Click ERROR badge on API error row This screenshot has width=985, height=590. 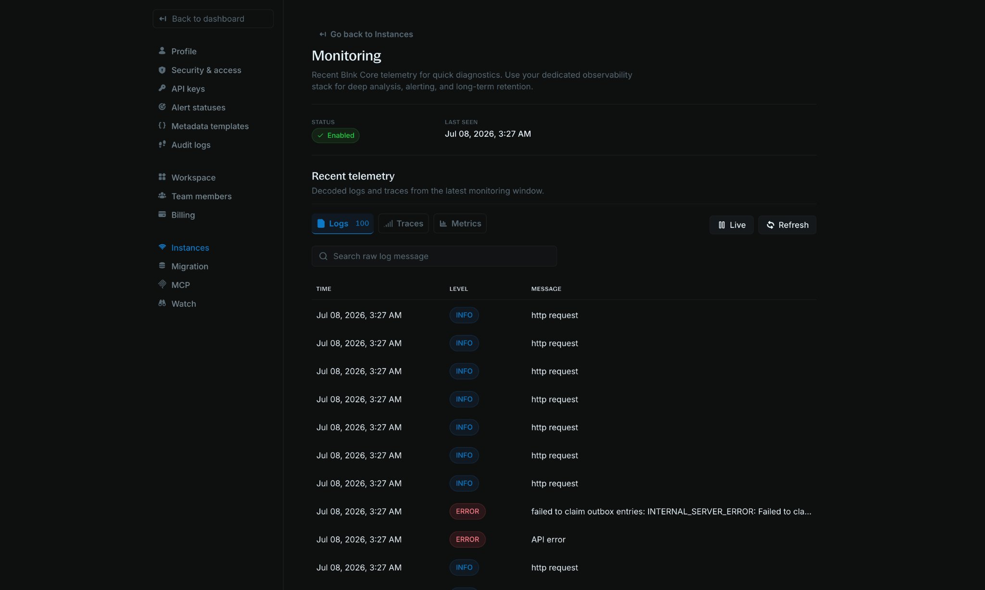pos(467,540)
